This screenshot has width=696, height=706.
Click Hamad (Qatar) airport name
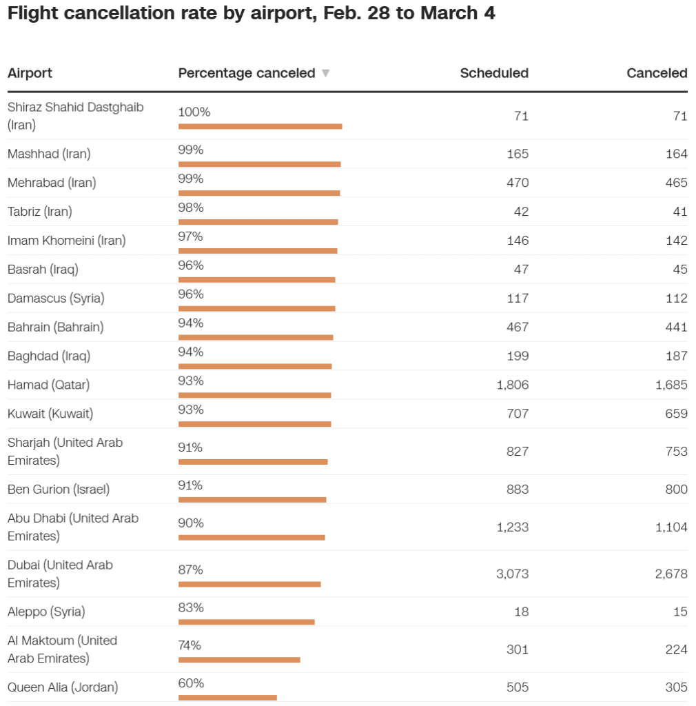coord(48,385)
